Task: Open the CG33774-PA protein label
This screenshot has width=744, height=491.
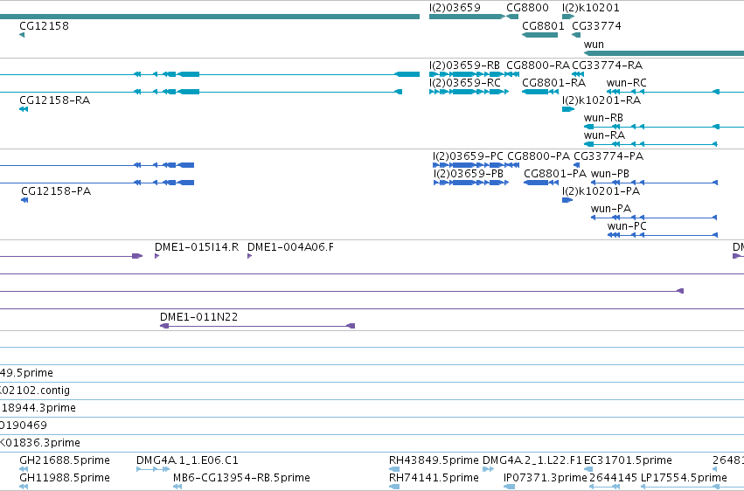Action: [608, 156]
